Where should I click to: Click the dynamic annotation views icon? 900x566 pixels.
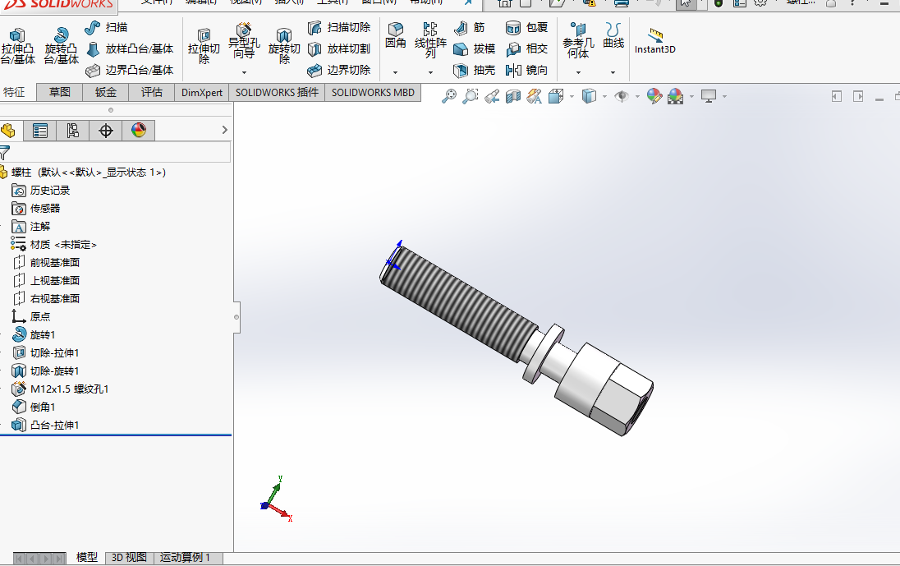535,96
